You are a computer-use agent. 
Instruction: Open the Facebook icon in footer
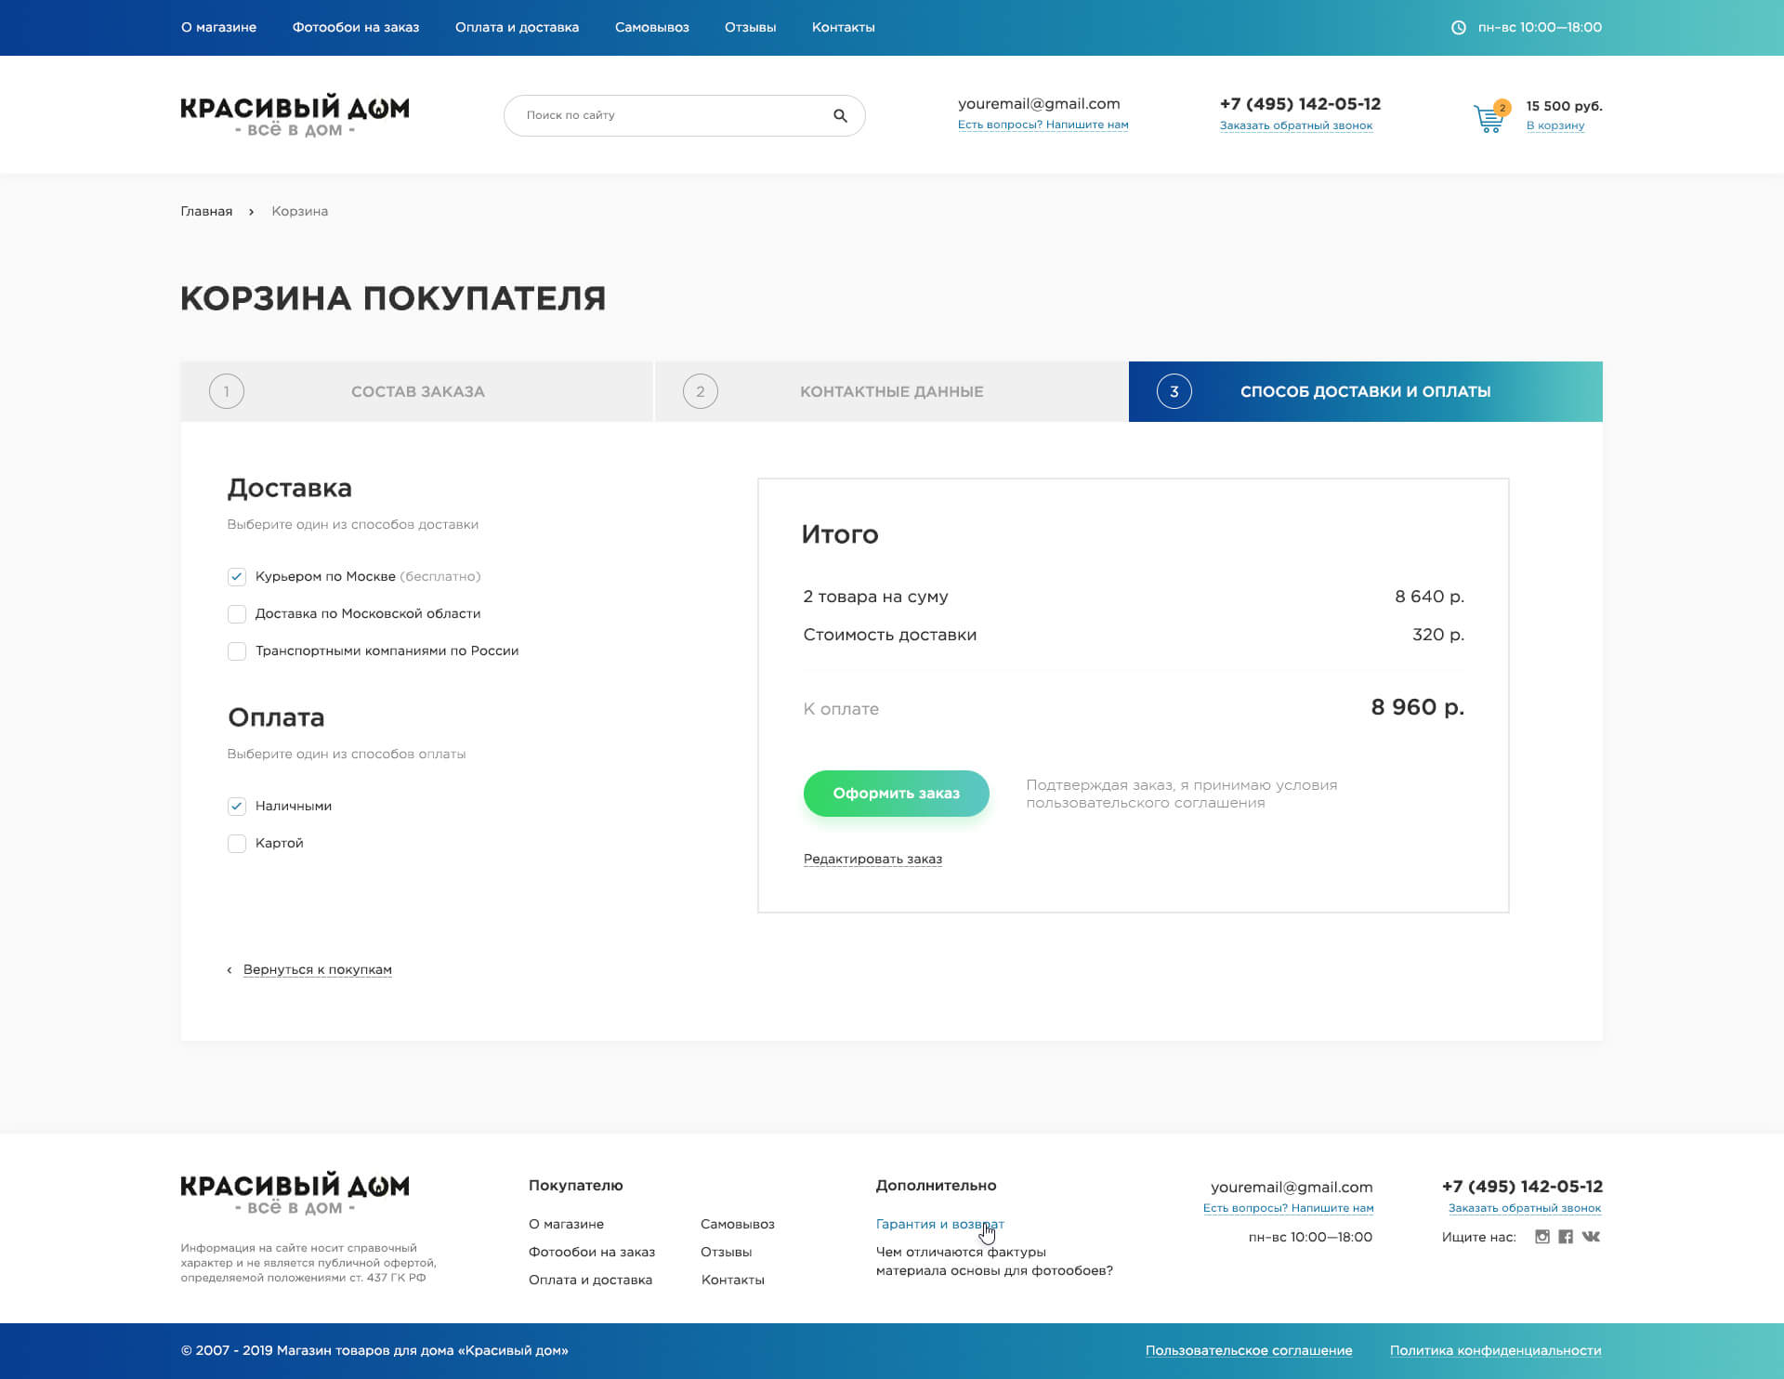coord(1566,1237)
